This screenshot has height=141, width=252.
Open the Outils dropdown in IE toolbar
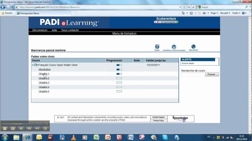pyautogui.click(x=236, y=13)
